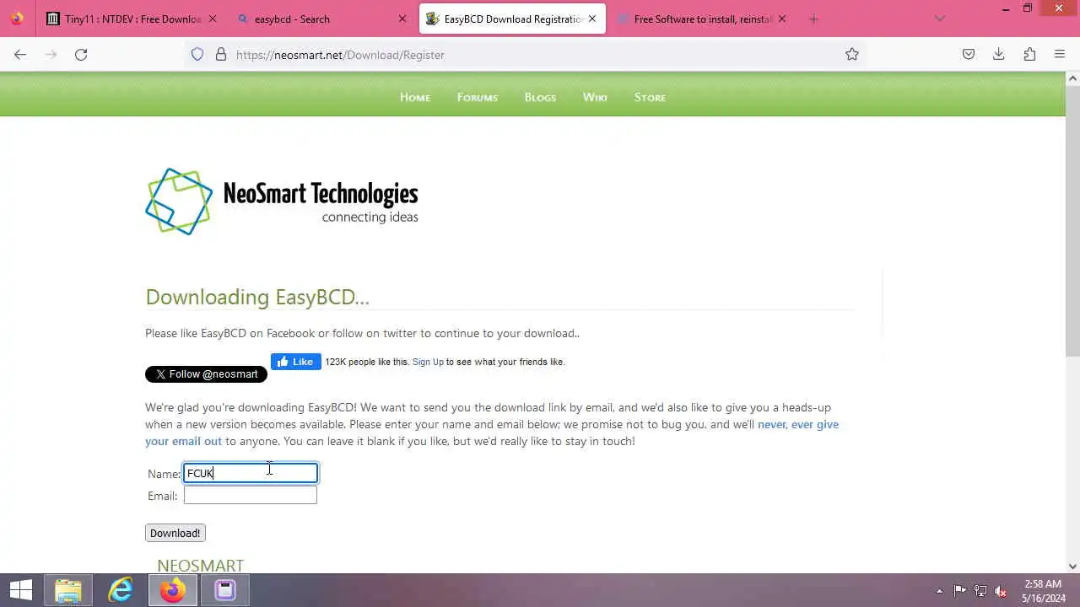This screenshot has width=1080, height=607.
Task: Click the Downloading EasyBCD... heading
Action: [x=257, y=297]
